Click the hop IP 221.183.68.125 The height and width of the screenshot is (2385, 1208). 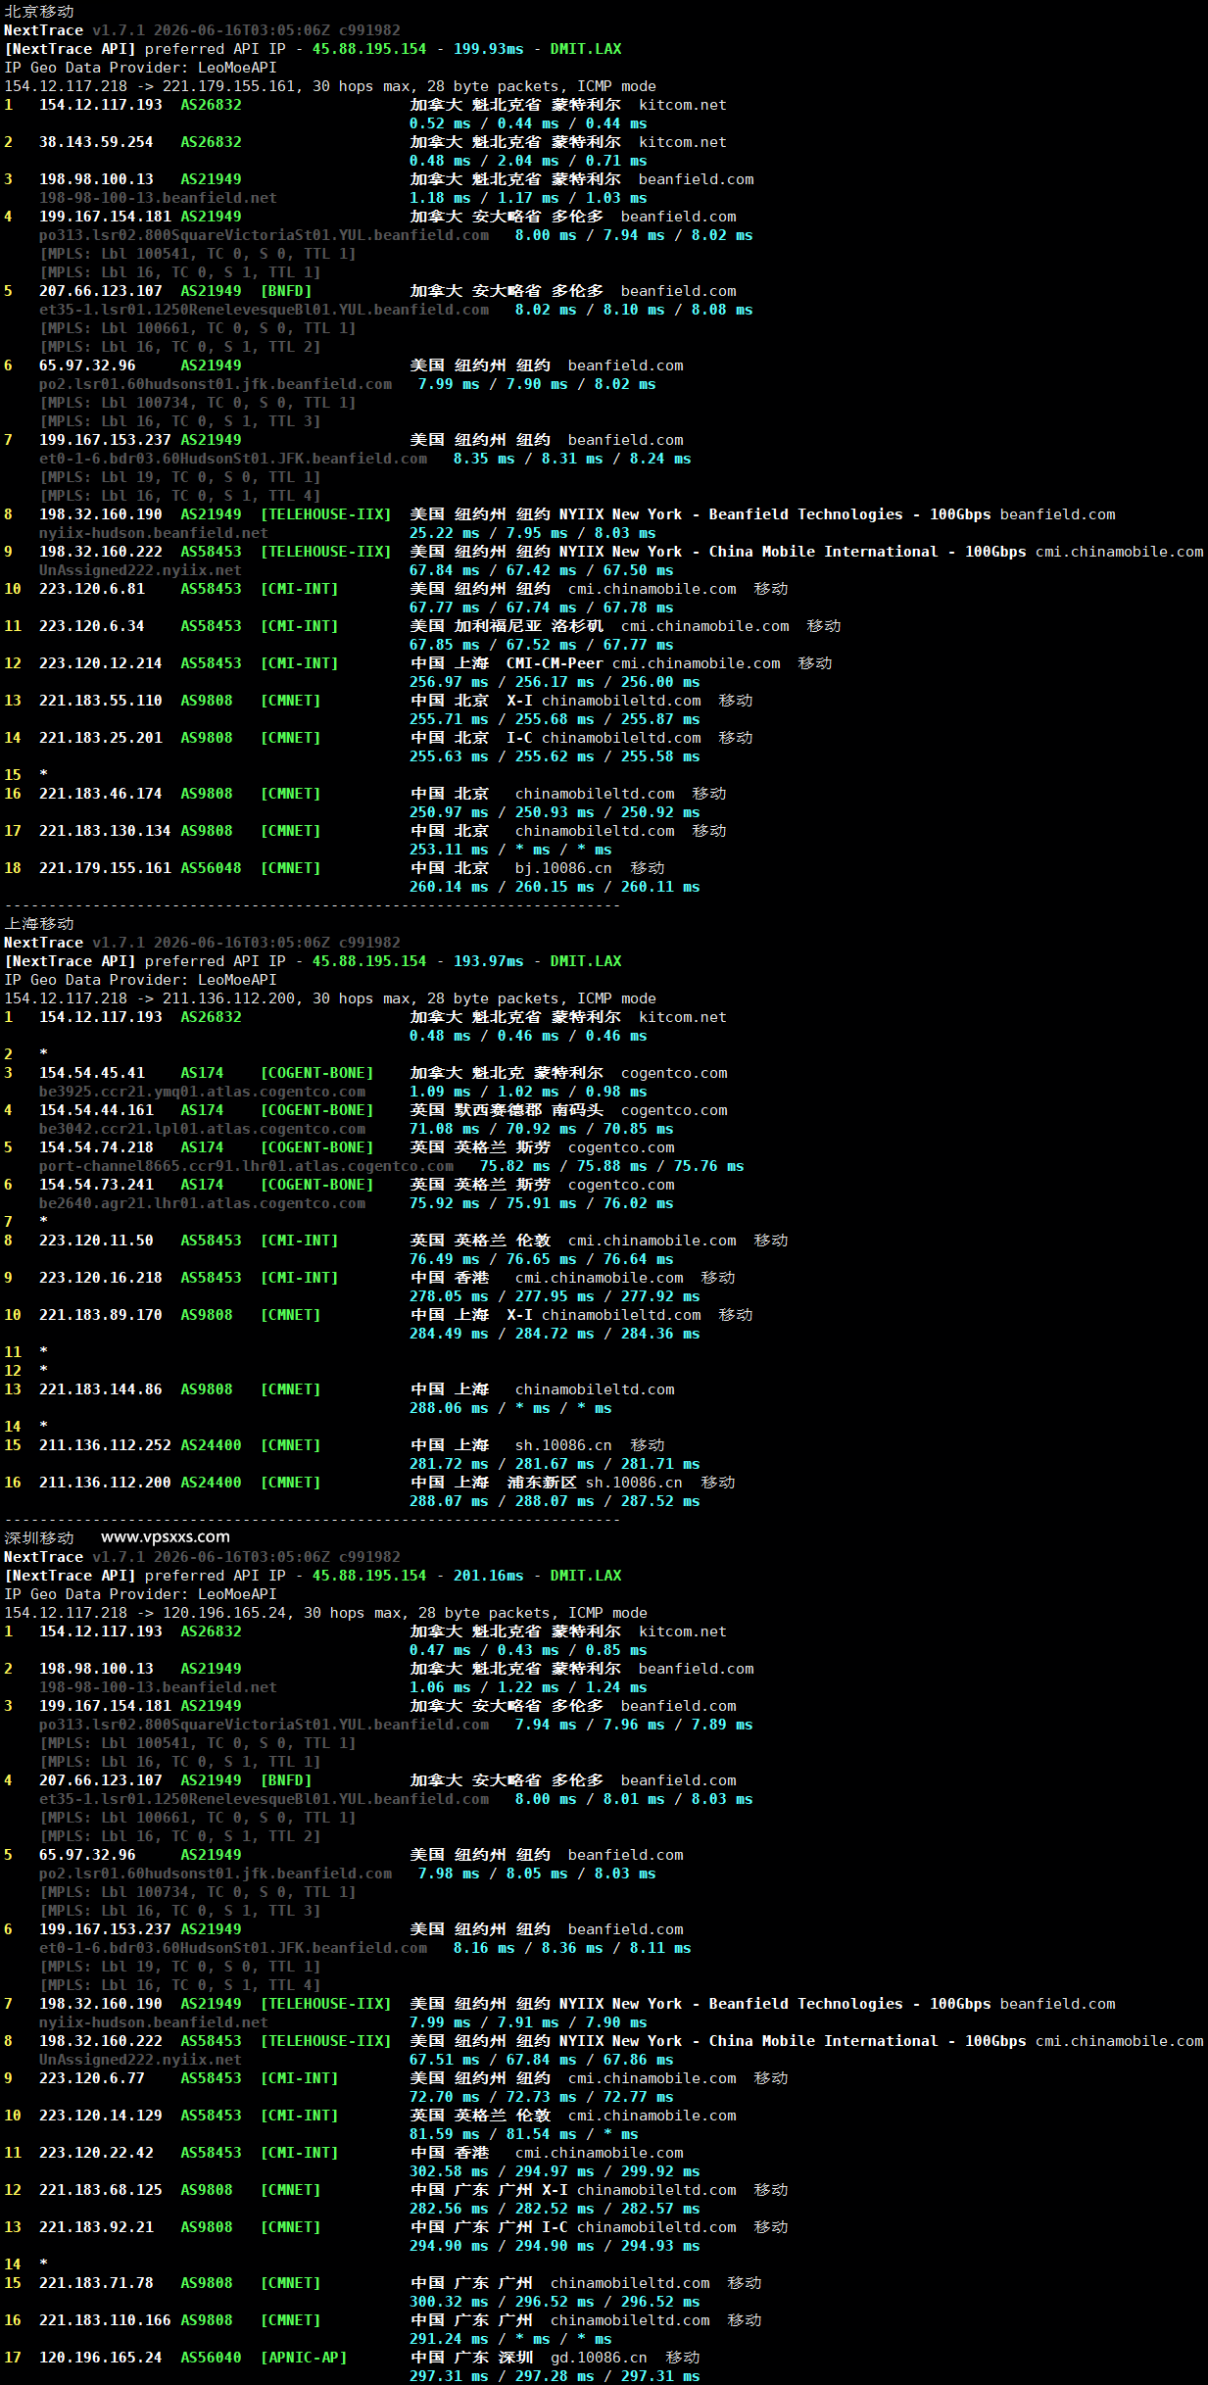point(101,2190)
